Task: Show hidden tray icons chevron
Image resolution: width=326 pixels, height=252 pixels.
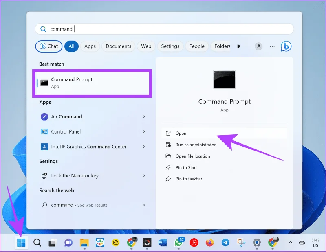Action: (291, 243)
